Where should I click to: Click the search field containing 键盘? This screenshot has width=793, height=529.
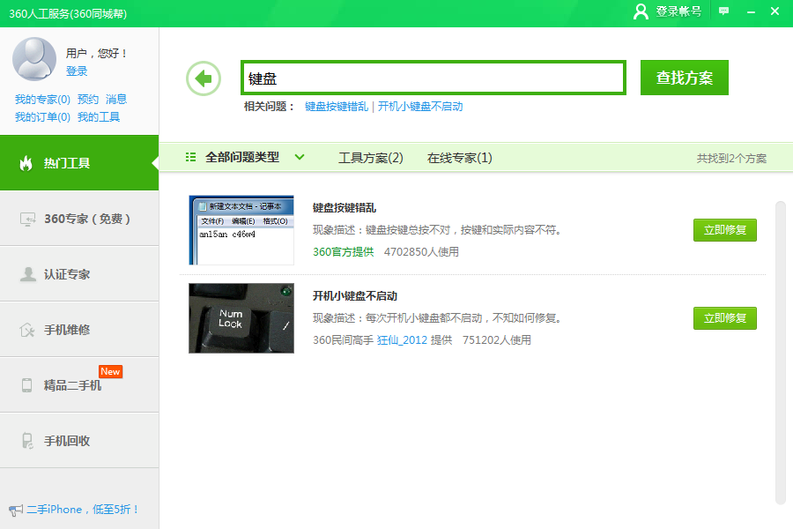[433, 78]
